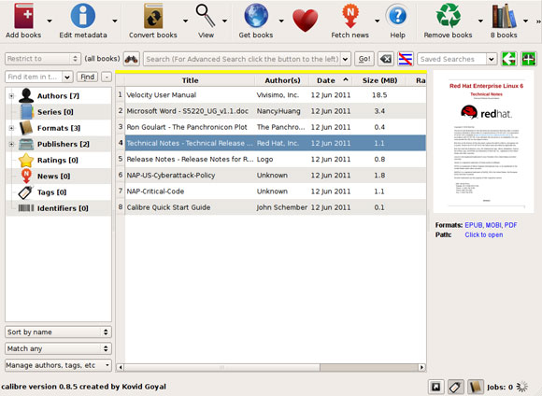Open Get books globe icon
Viewport: 542px width, 396px height.
coord(256,16)
